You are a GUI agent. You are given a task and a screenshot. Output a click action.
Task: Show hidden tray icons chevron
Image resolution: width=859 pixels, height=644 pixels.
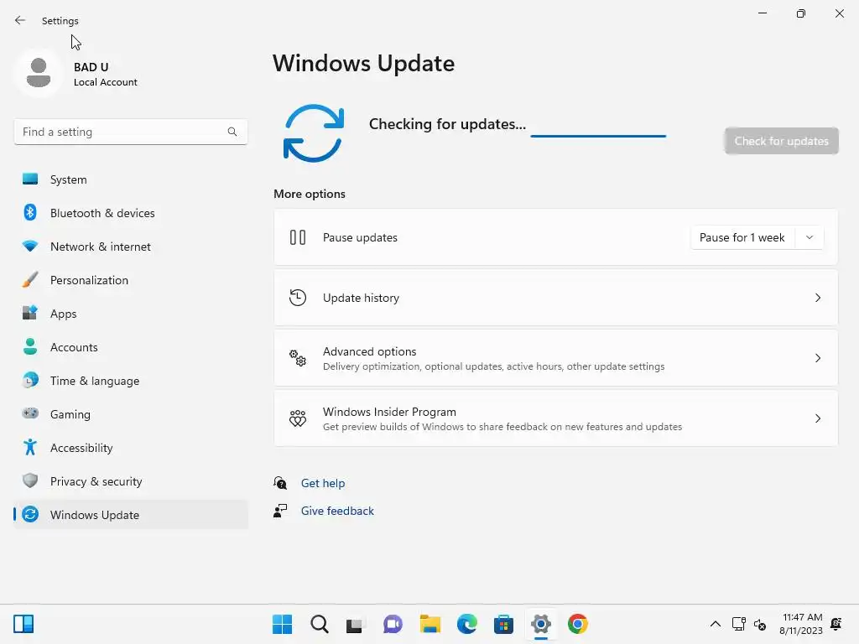pos(715,624)
